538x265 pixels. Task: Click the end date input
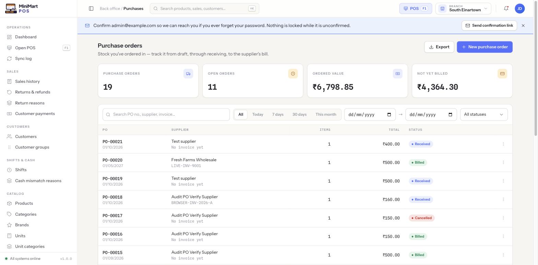(x=431, y=115)
